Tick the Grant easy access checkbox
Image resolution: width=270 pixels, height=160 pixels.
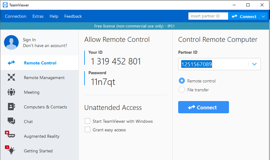(88, 129)
